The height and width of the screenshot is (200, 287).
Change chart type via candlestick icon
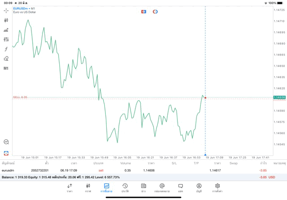[6, 20]
